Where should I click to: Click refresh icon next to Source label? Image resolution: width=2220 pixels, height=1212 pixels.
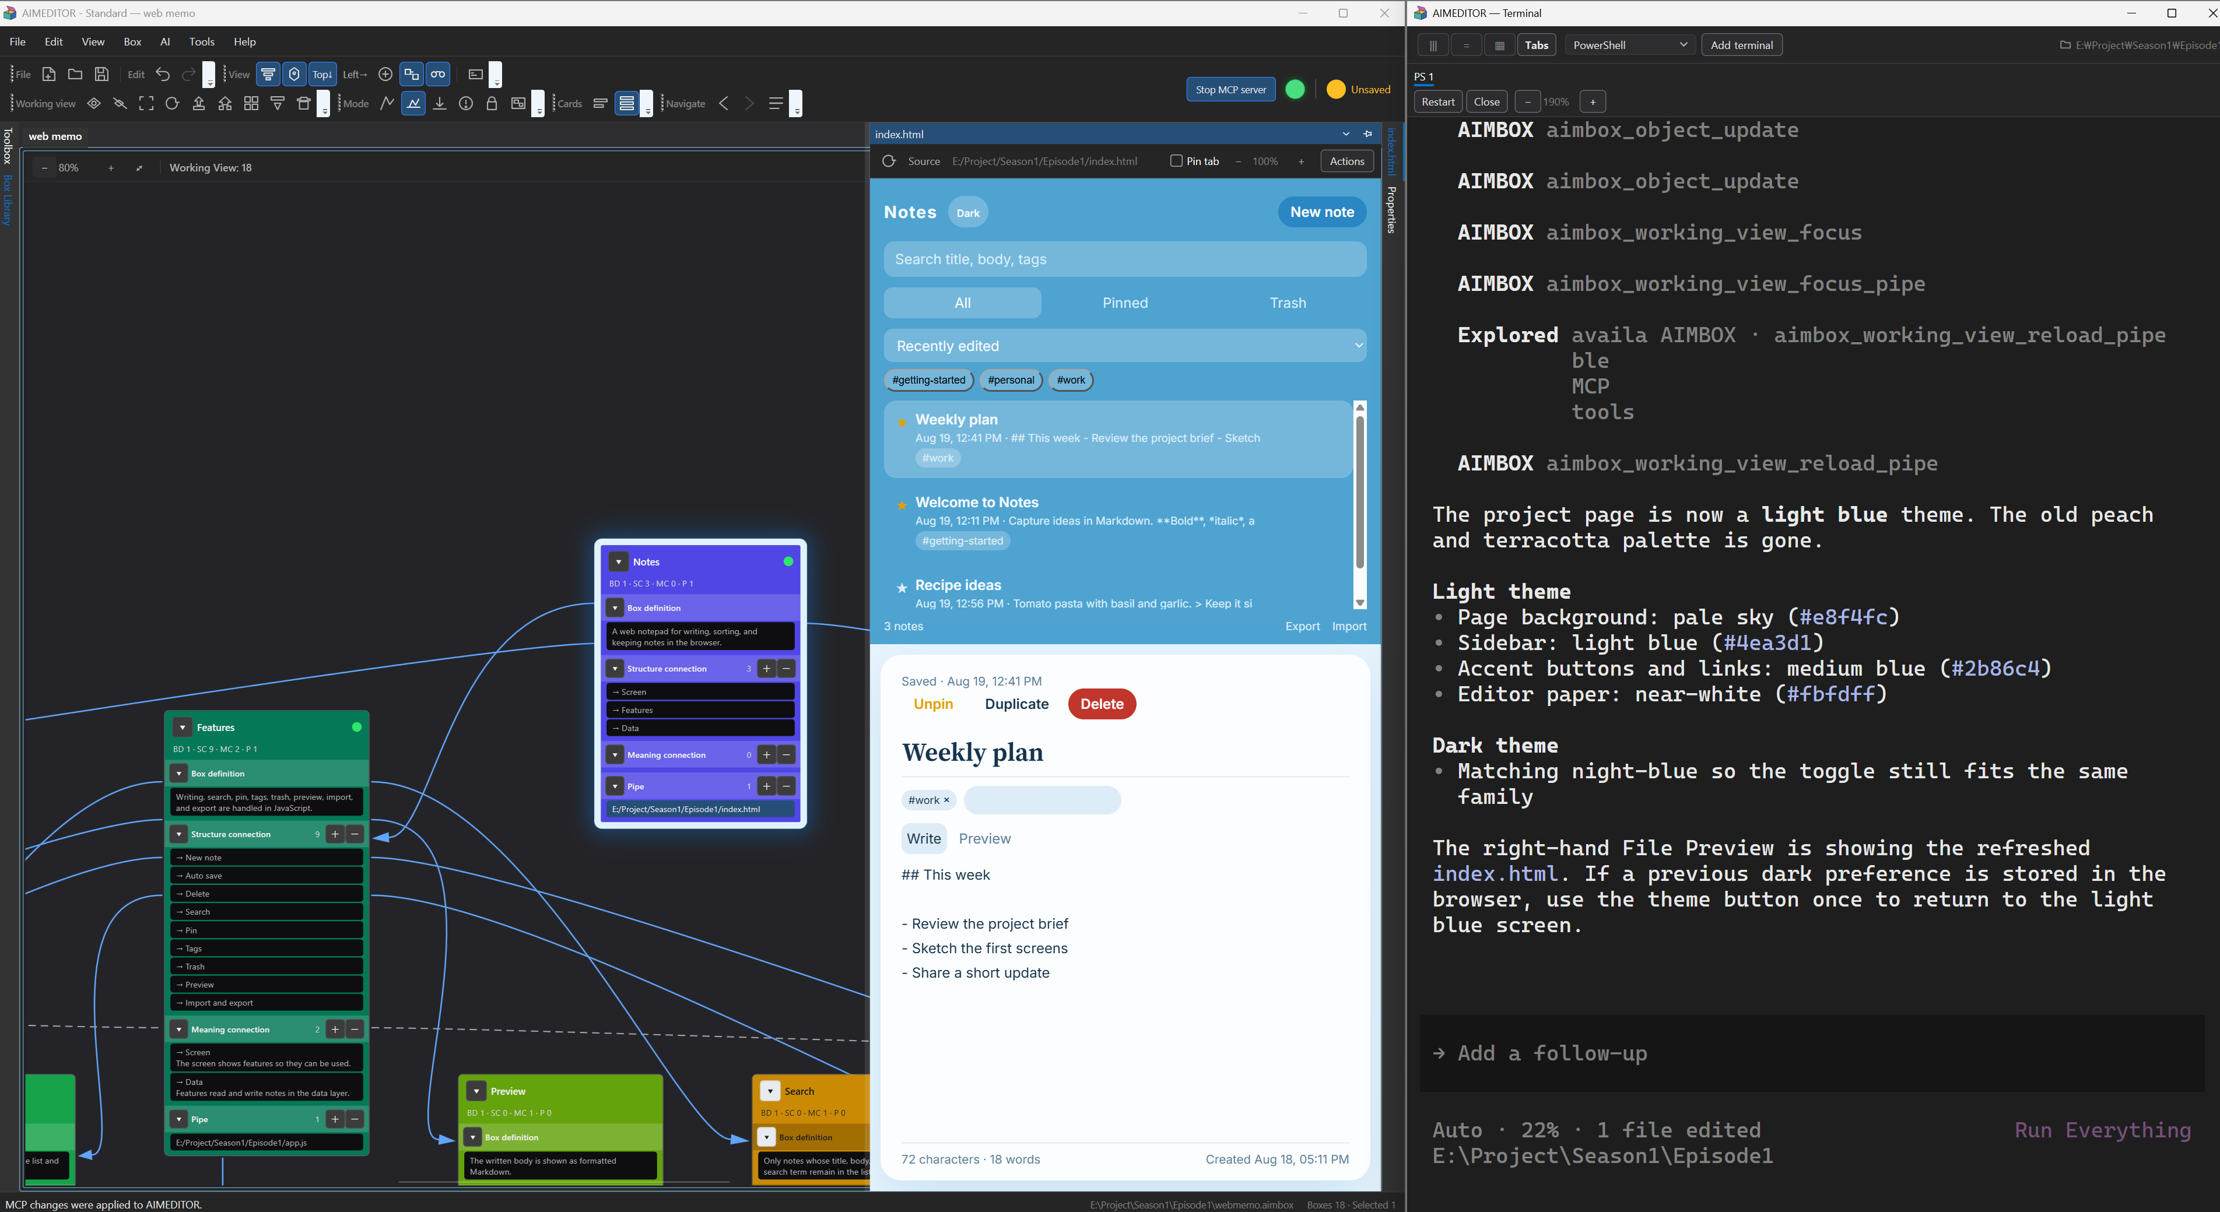(x=889, y=161)
